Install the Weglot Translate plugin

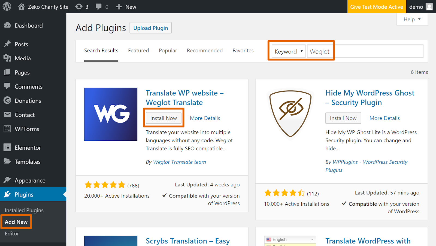[x=163, y=118]
